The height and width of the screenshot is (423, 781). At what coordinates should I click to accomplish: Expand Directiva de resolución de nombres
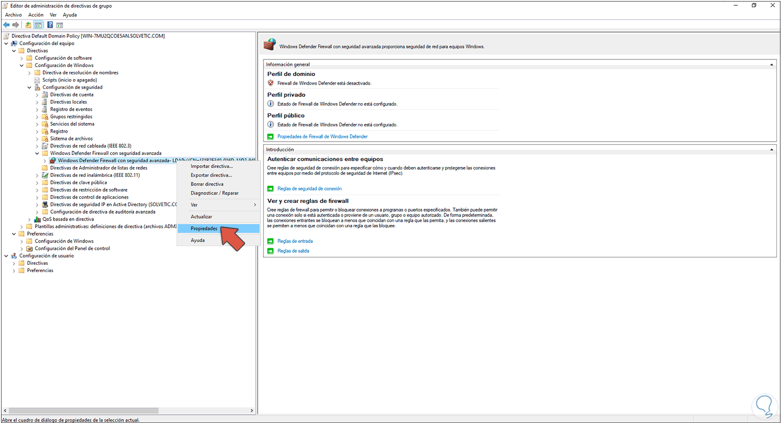[30, 73]
